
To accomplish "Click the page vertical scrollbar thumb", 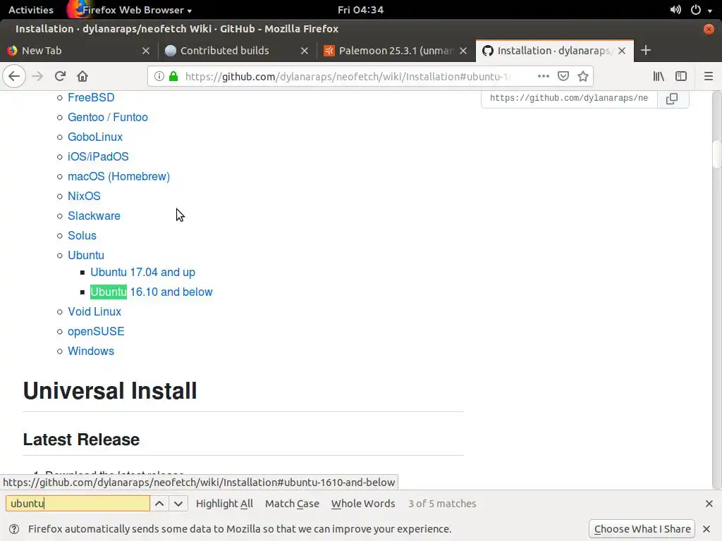I will [x=716, y=154].
